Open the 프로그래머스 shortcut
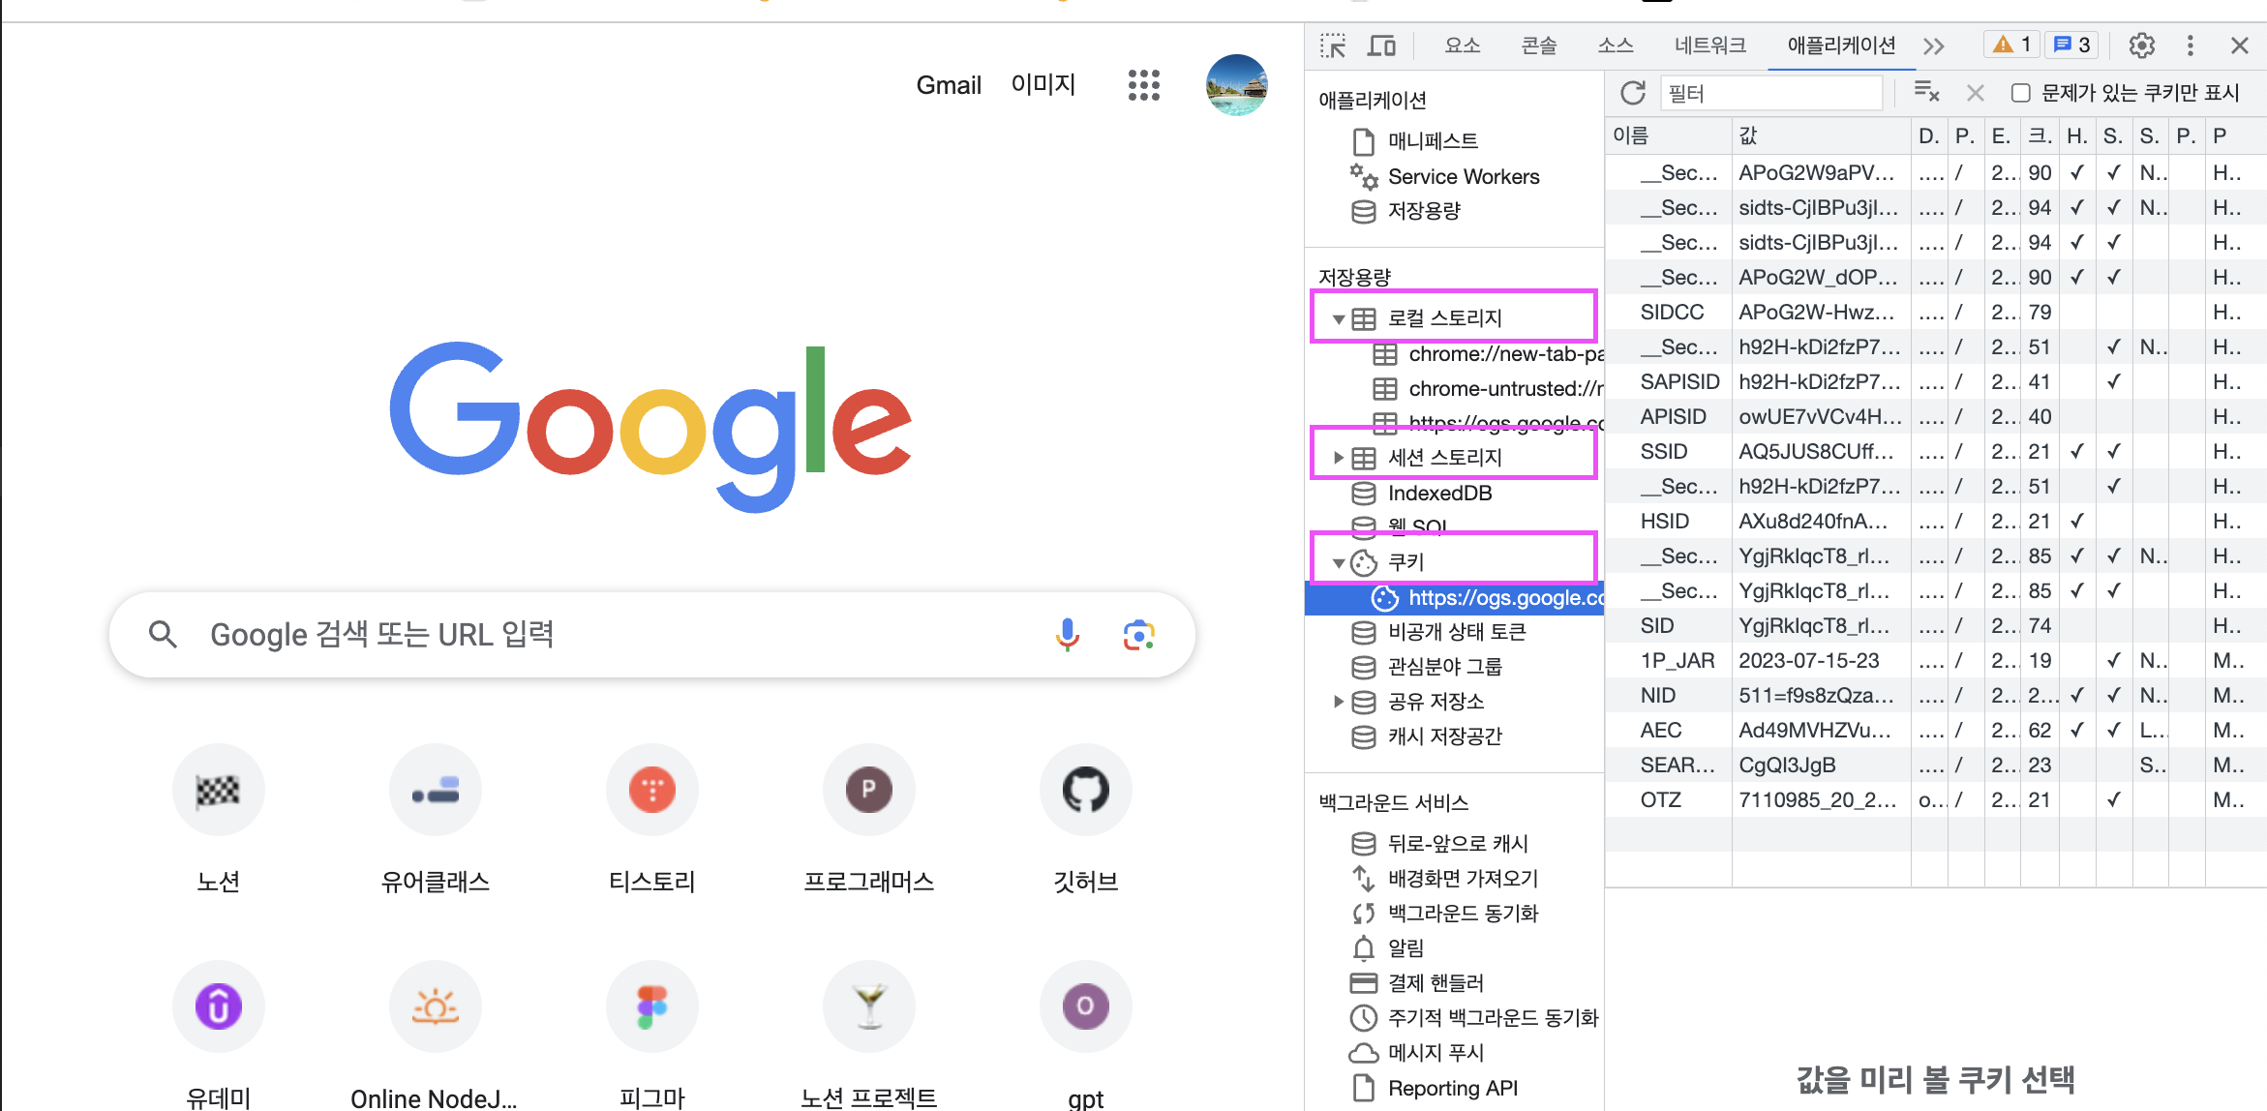This screenshot has height=1111, width=2267. pos(869,821)
